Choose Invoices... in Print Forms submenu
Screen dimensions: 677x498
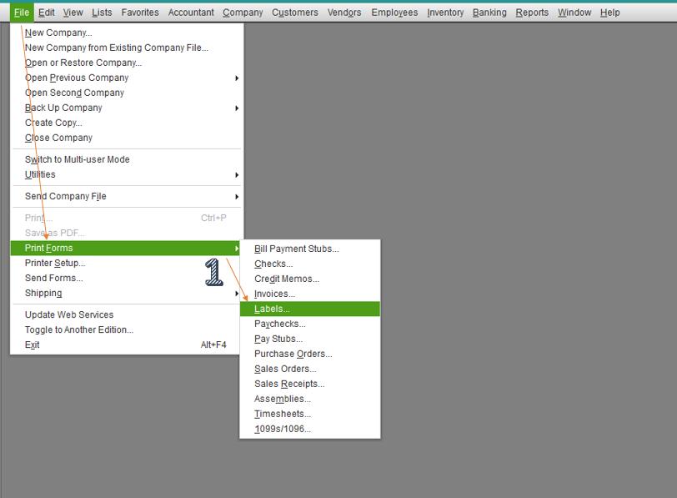[x=310, y=294]
